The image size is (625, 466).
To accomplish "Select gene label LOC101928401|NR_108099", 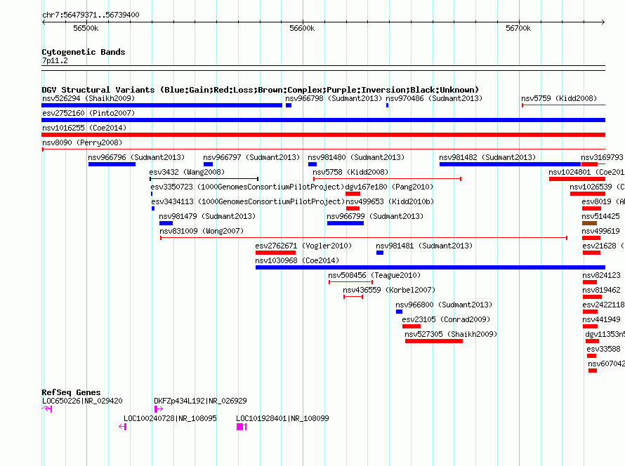I will (x=282, y=418).
